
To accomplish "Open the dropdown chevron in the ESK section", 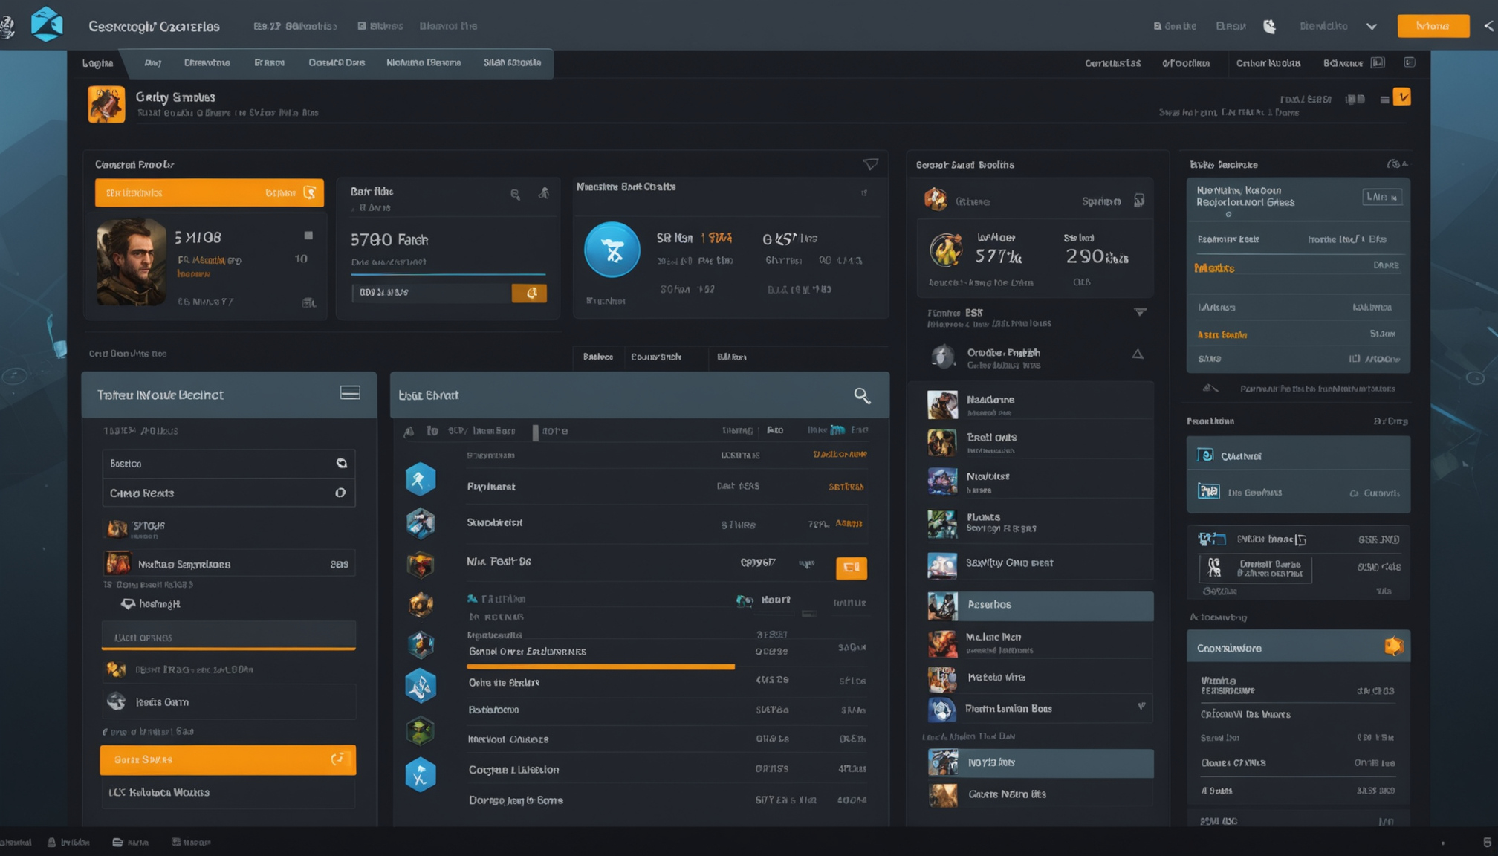I will pyautogui.click(x=1140, y=312).
